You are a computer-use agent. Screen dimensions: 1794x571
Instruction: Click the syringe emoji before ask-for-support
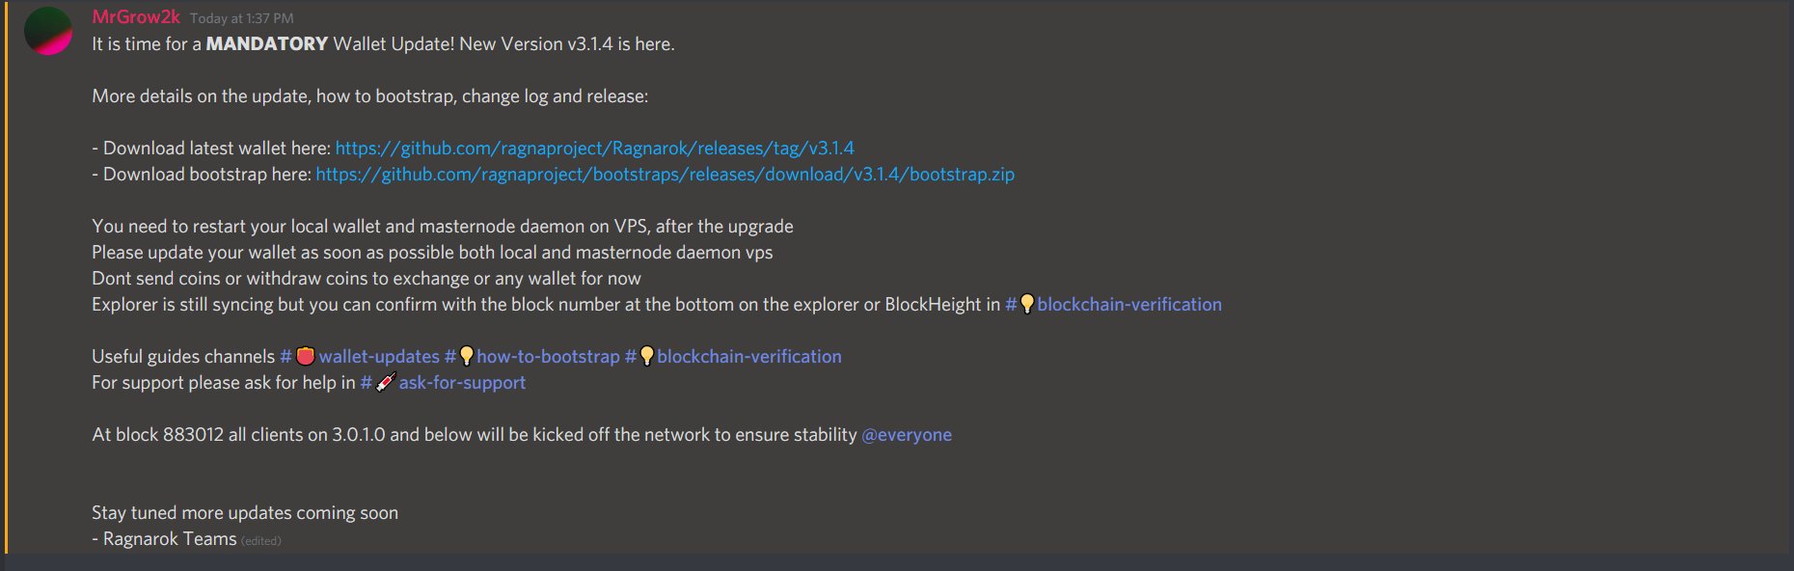(386, 383)
